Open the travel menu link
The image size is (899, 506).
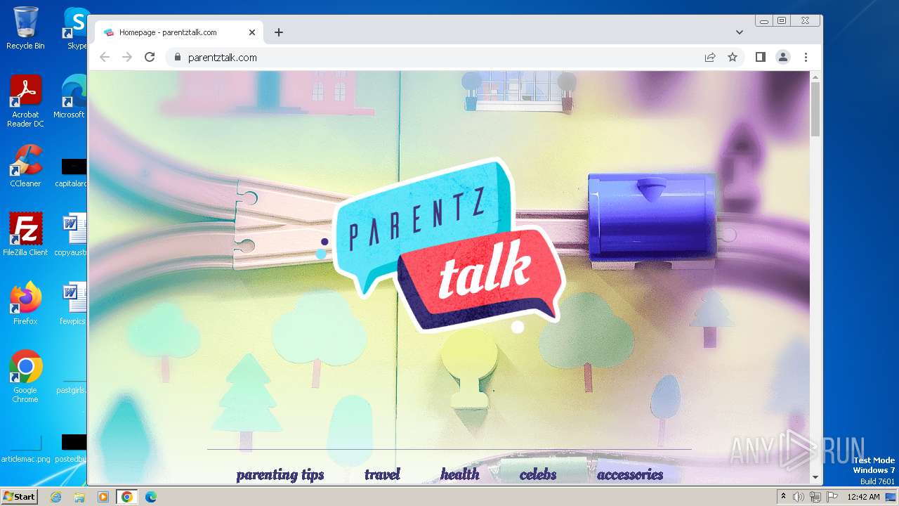click(x=382, y=475)
